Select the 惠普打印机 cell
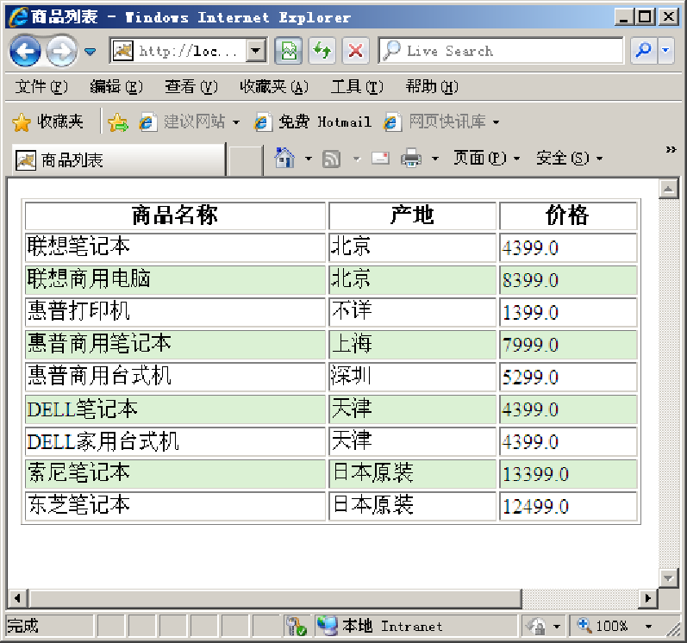The height and width of the screenshot is (643, 687). 175,312
